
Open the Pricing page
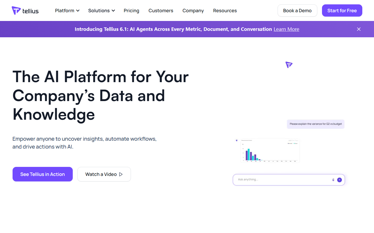[x=131, y=10]
